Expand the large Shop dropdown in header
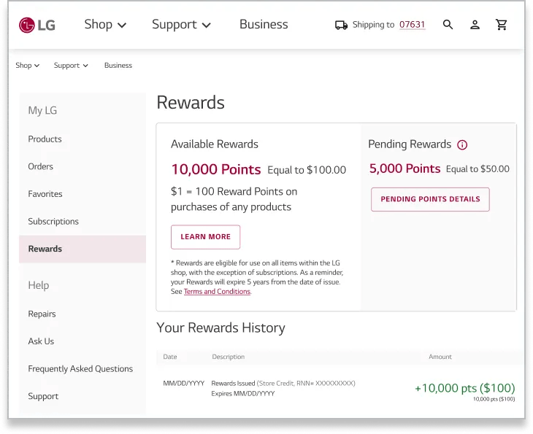Screen dimensions: 533x434 click(105, 25)
